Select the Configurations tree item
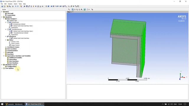Viewport: 189px width, 106px height. click(x=12, y=67)
